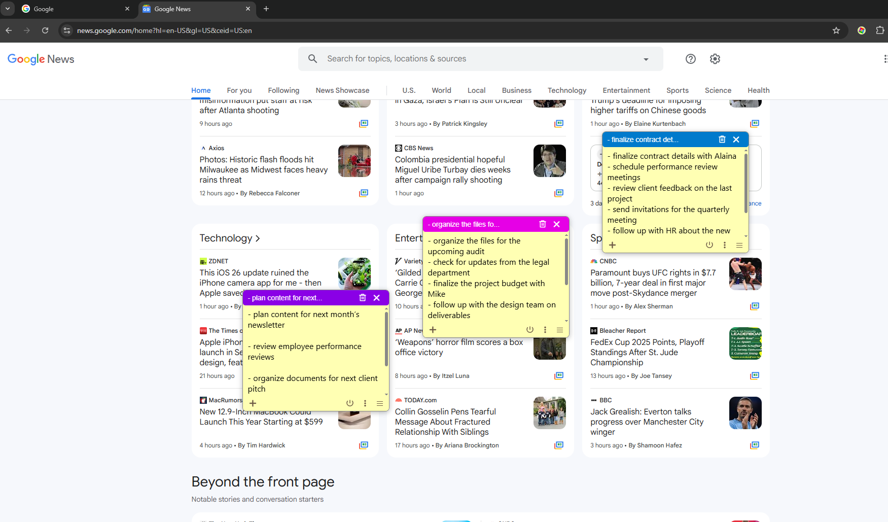This screenshot has height=522, width=888.
Task: Reload the Google News page
Action: (x=45, y=30)
